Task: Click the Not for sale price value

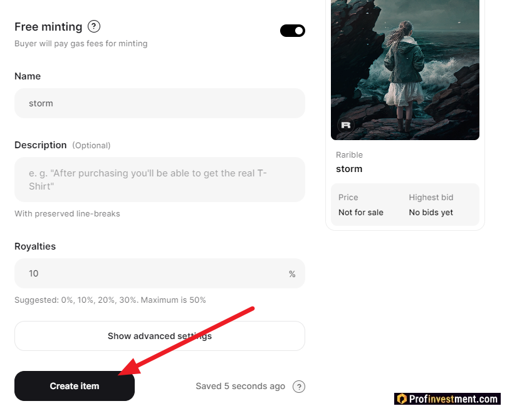Action: tap(361, 213)
